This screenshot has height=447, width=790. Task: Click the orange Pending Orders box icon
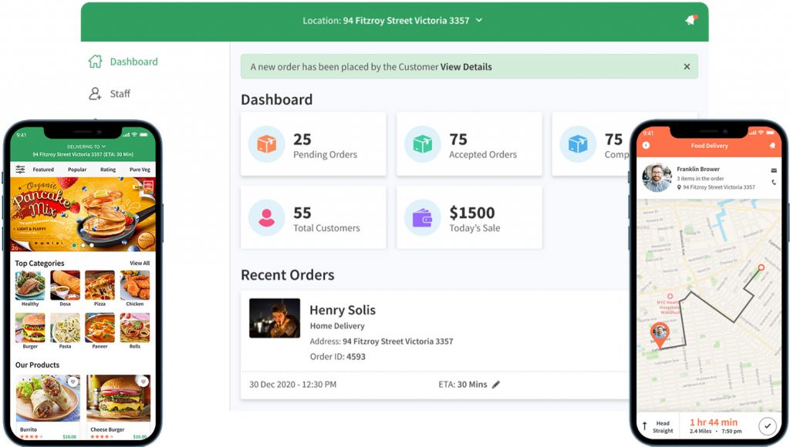click(x=266, y=144)
